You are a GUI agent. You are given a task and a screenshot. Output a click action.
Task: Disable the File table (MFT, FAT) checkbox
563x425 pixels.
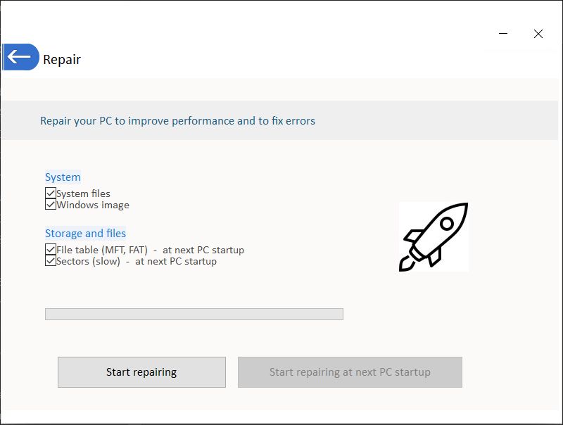point(51,250)
